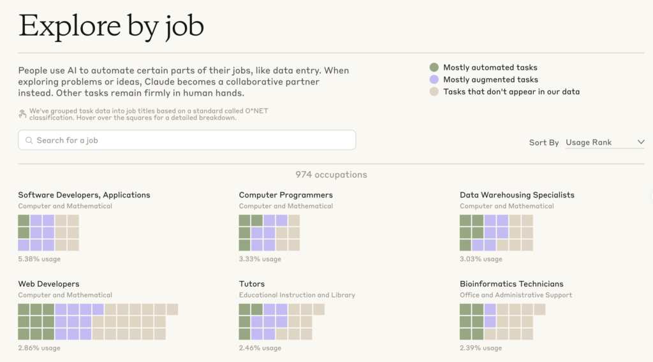Click the magnifying glass search icon
The width and height of the screenshot is (653, 362).
coord(29,140)
